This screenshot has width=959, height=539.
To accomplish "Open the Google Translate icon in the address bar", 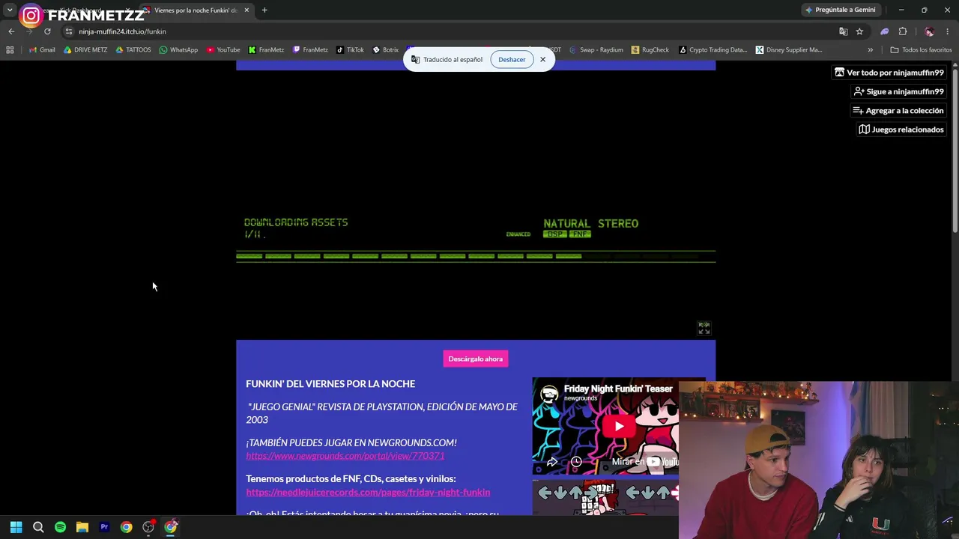I will click(843, 31).
